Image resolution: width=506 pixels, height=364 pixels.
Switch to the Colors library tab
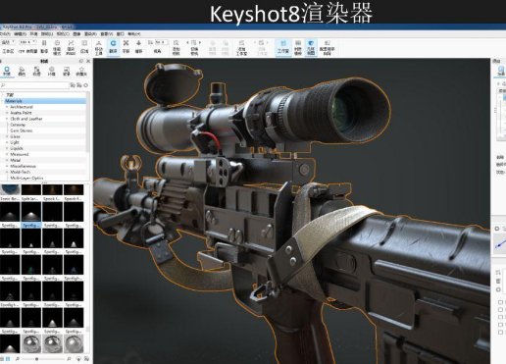(22, 71)
